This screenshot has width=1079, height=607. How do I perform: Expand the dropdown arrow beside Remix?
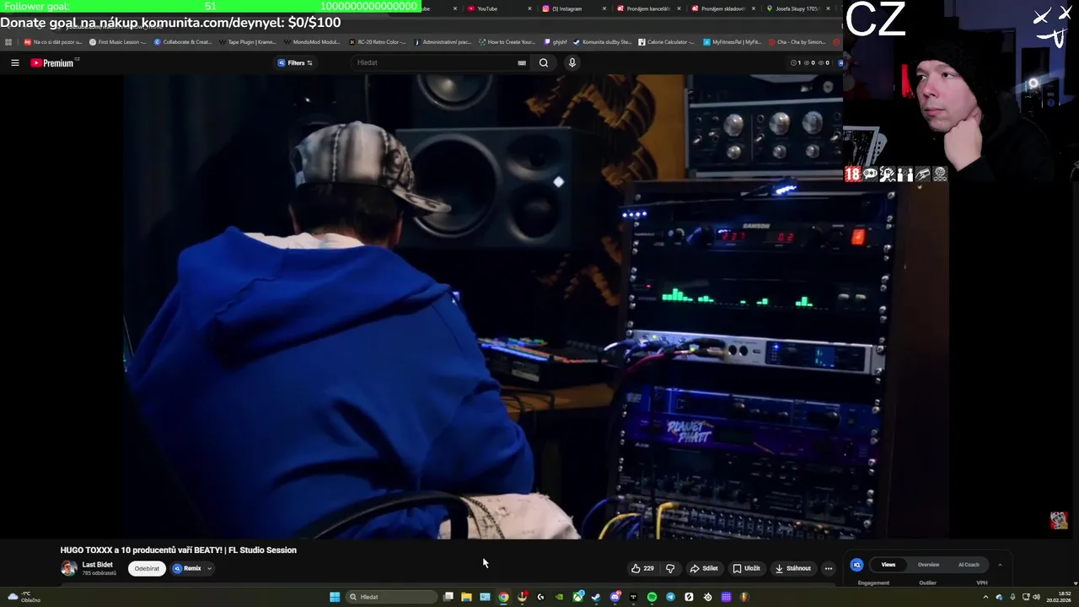pos(209,568)
